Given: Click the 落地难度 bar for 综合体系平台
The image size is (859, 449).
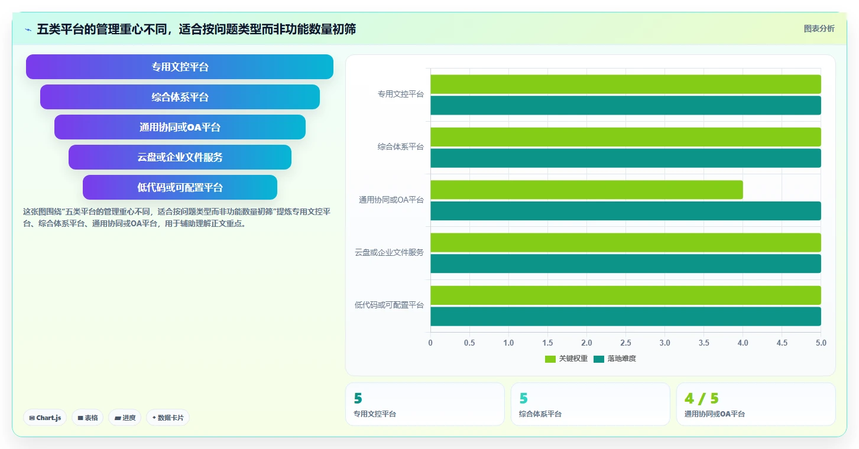Looking at the screenshot, I should (x=625, y=158).
